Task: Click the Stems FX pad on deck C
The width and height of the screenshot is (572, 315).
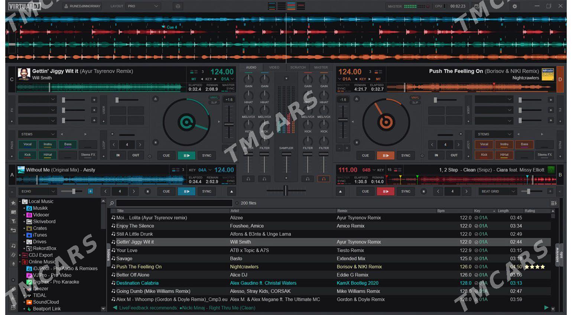Action: coord(88,155)
